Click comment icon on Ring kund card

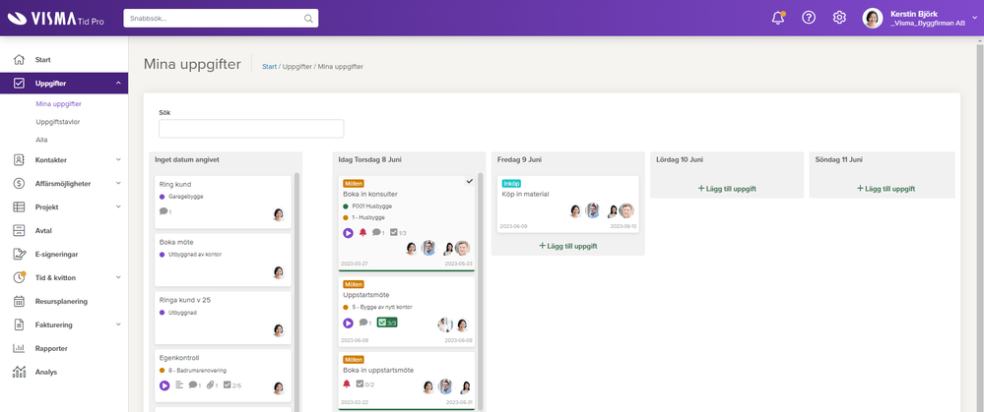[164, 211]
